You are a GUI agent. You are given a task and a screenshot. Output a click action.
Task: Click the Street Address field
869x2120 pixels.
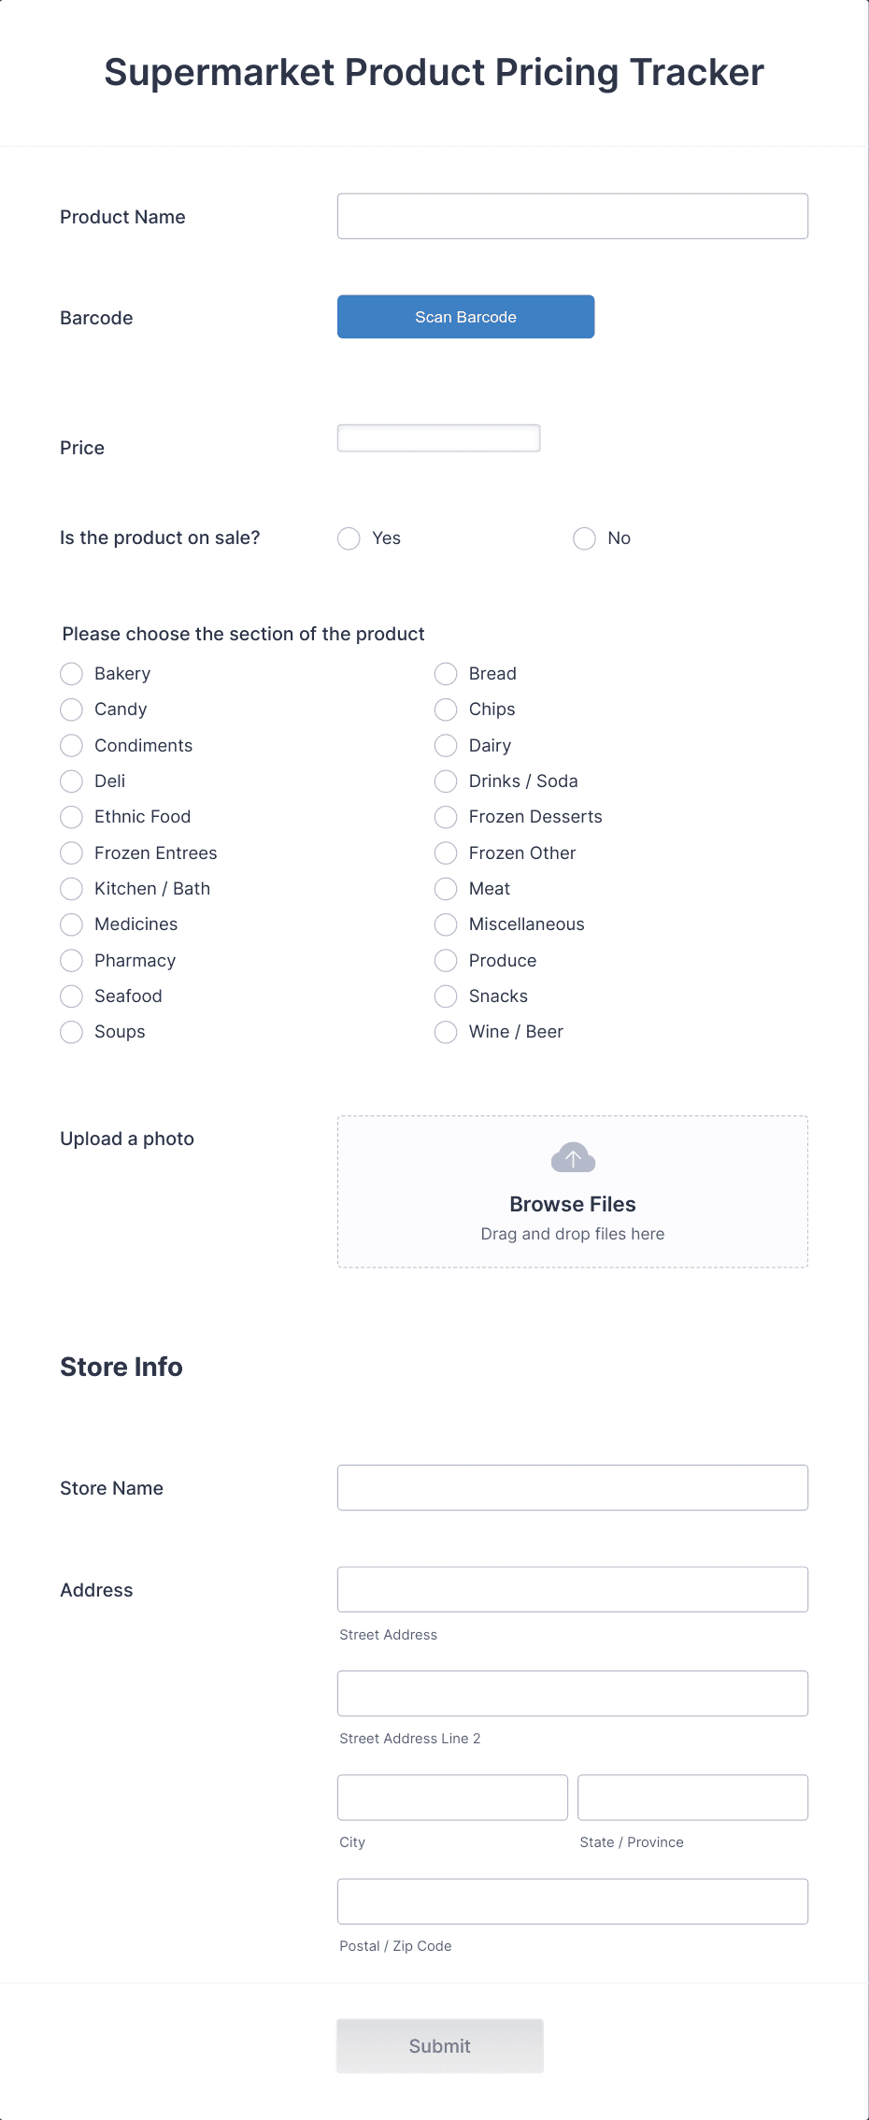[572, 1589]
